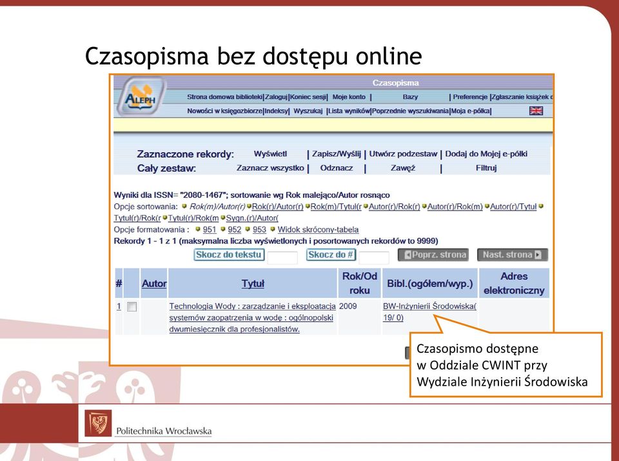Image resolution: width=619 pixels, height=461 pixels.
Task: Click the Skocz do # button
Action: tap(331, 254)
